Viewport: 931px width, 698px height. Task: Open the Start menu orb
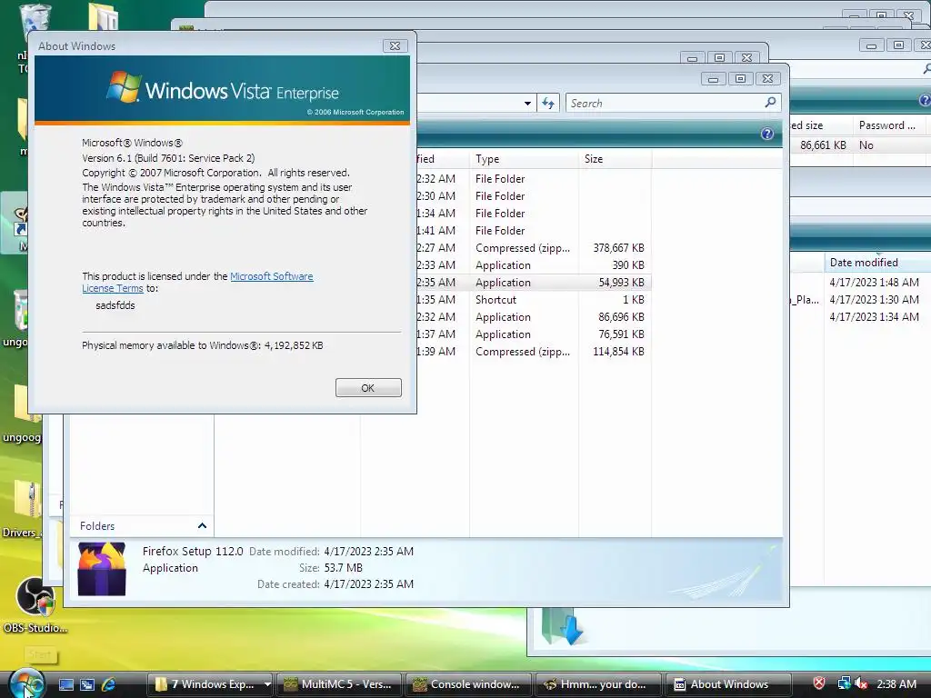click(x=26, y=683)
